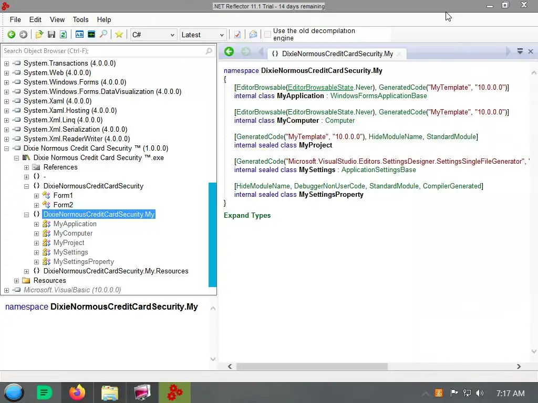
Task: Click the green Back arrow in main toolbar
Action: pyautogui.click(x=12, y=34)
